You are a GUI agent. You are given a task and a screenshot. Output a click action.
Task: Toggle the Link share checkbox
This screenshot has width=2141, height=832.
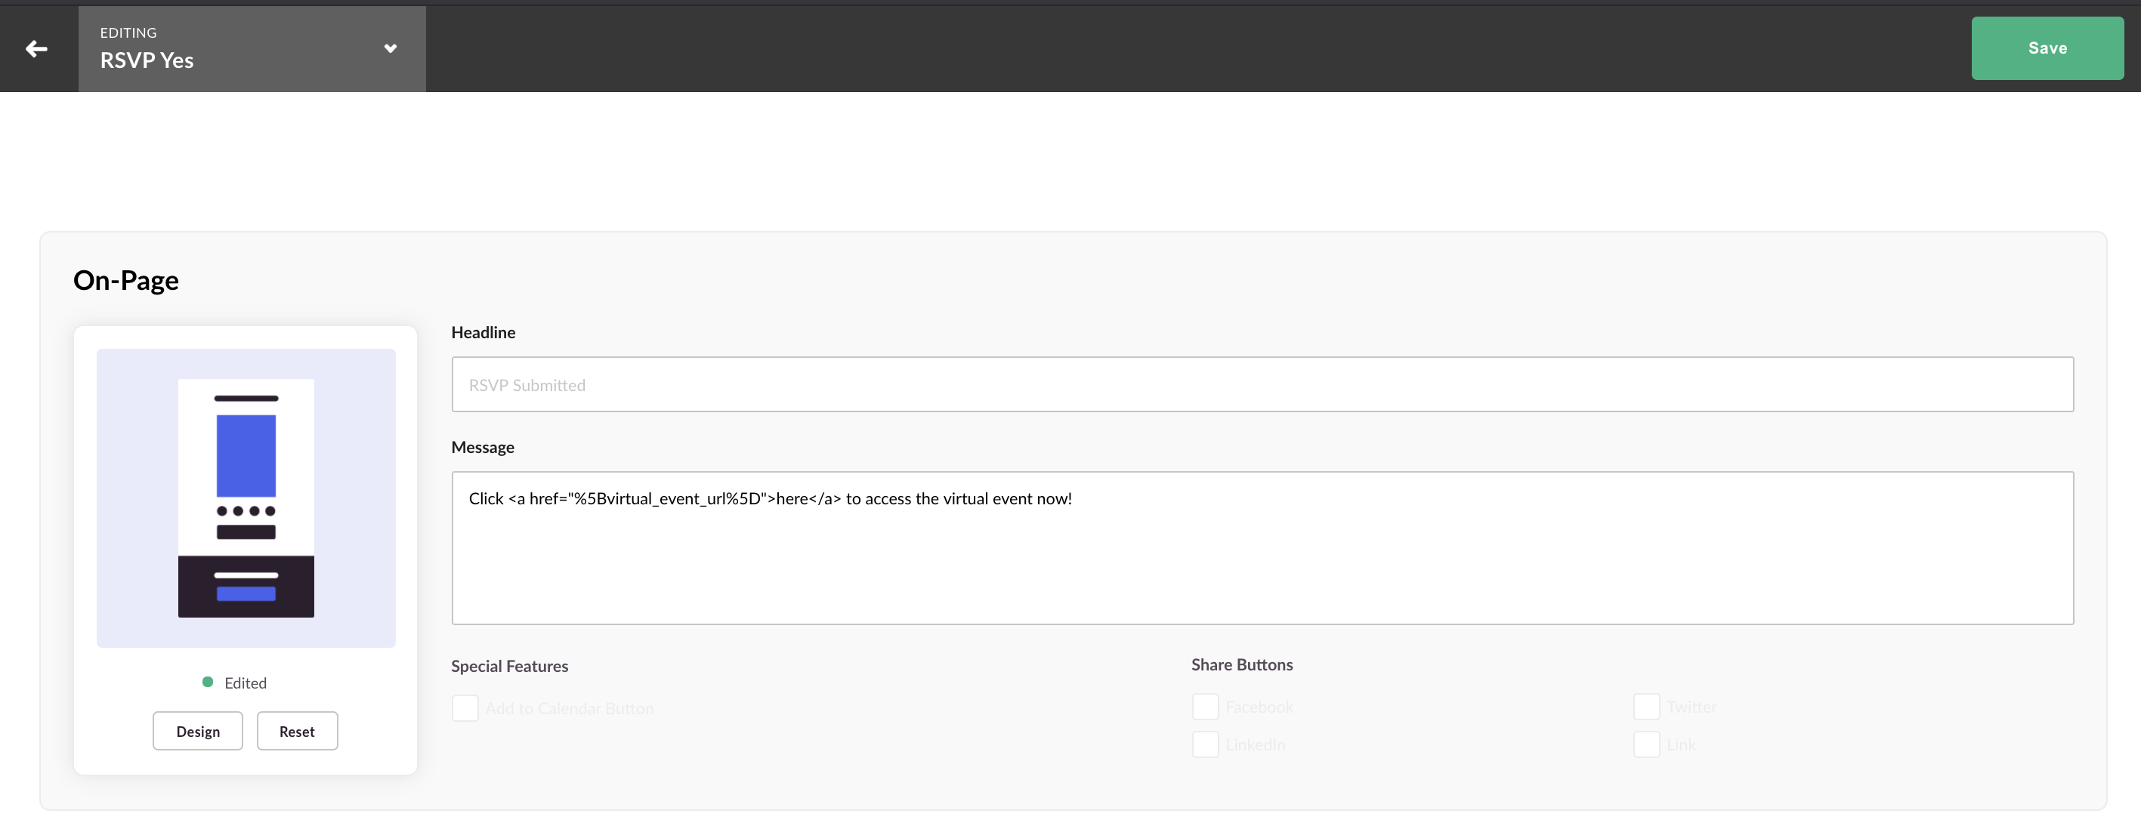click(x=1646, y=744)
